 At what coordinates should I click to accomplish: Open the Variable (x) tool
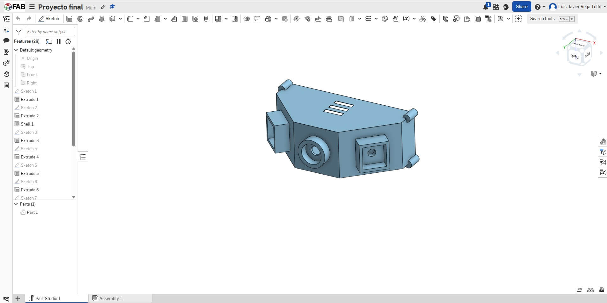pos(406,19)
